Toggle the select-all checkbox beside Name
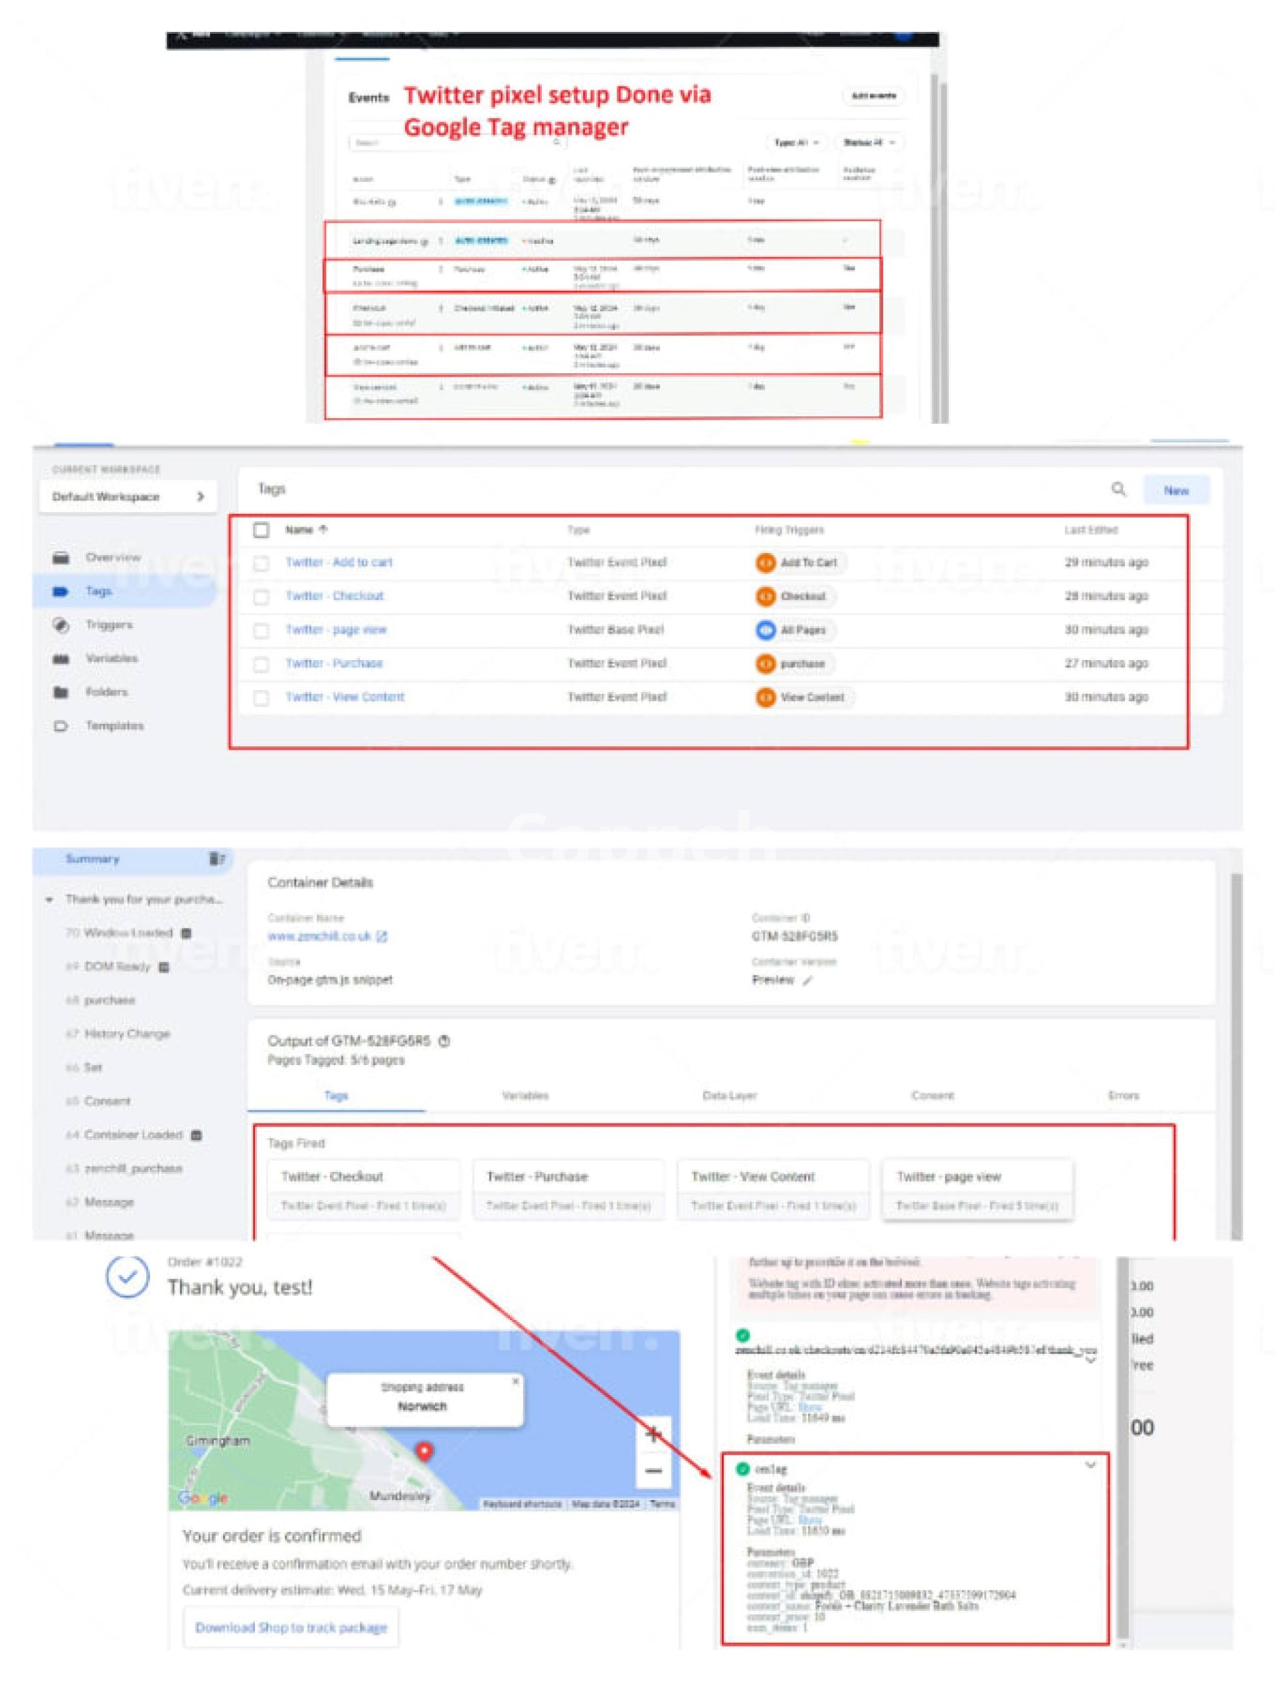This screenshot has height=1682, width=1275. [x=261, y=529]
